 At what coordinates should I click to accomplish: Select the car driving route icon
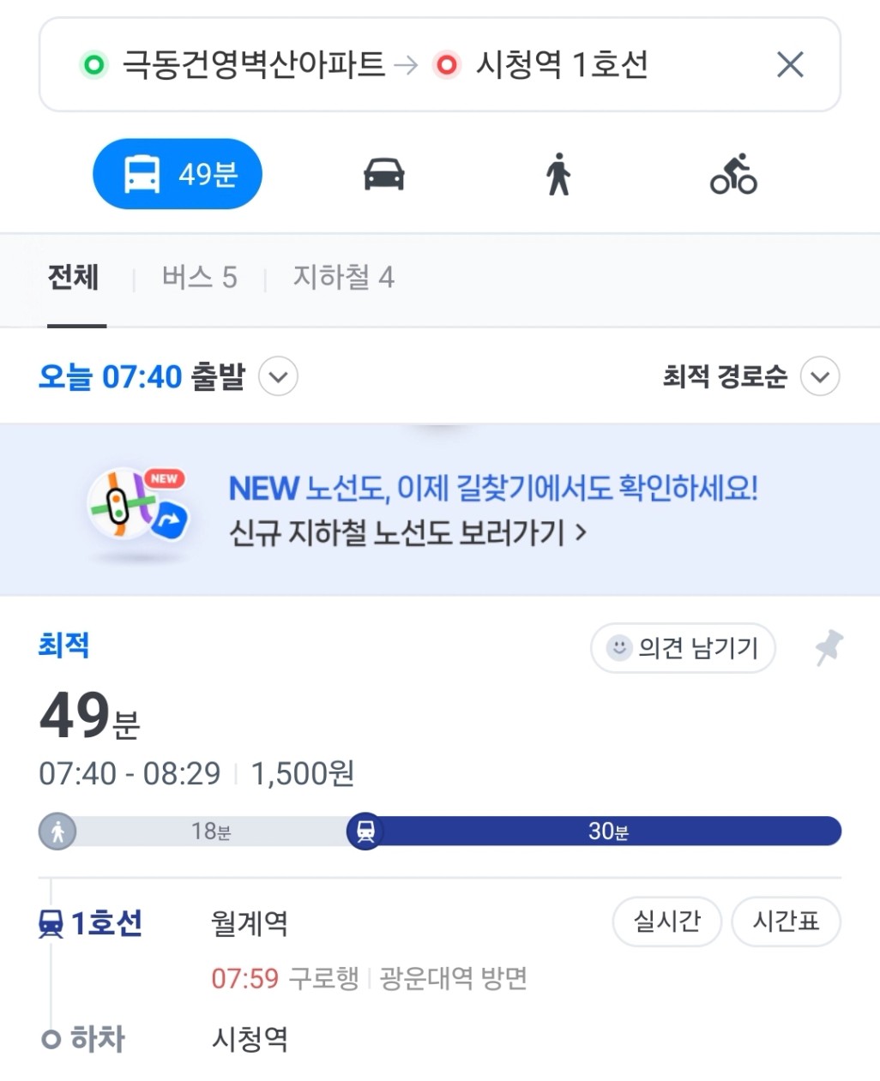[x=383, y=174]
